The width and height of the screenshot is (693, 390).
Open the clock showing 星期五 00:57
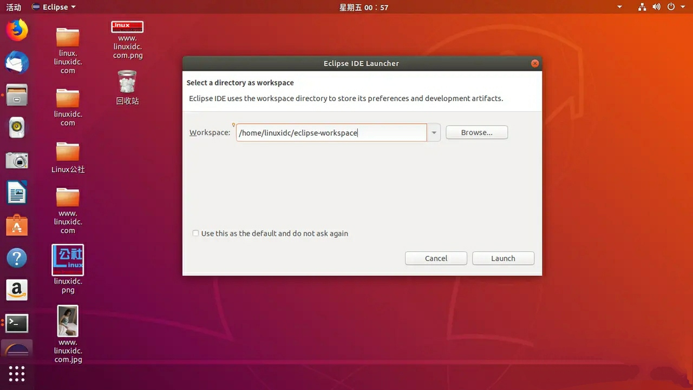pyautogui.click(x=364, y=7)
